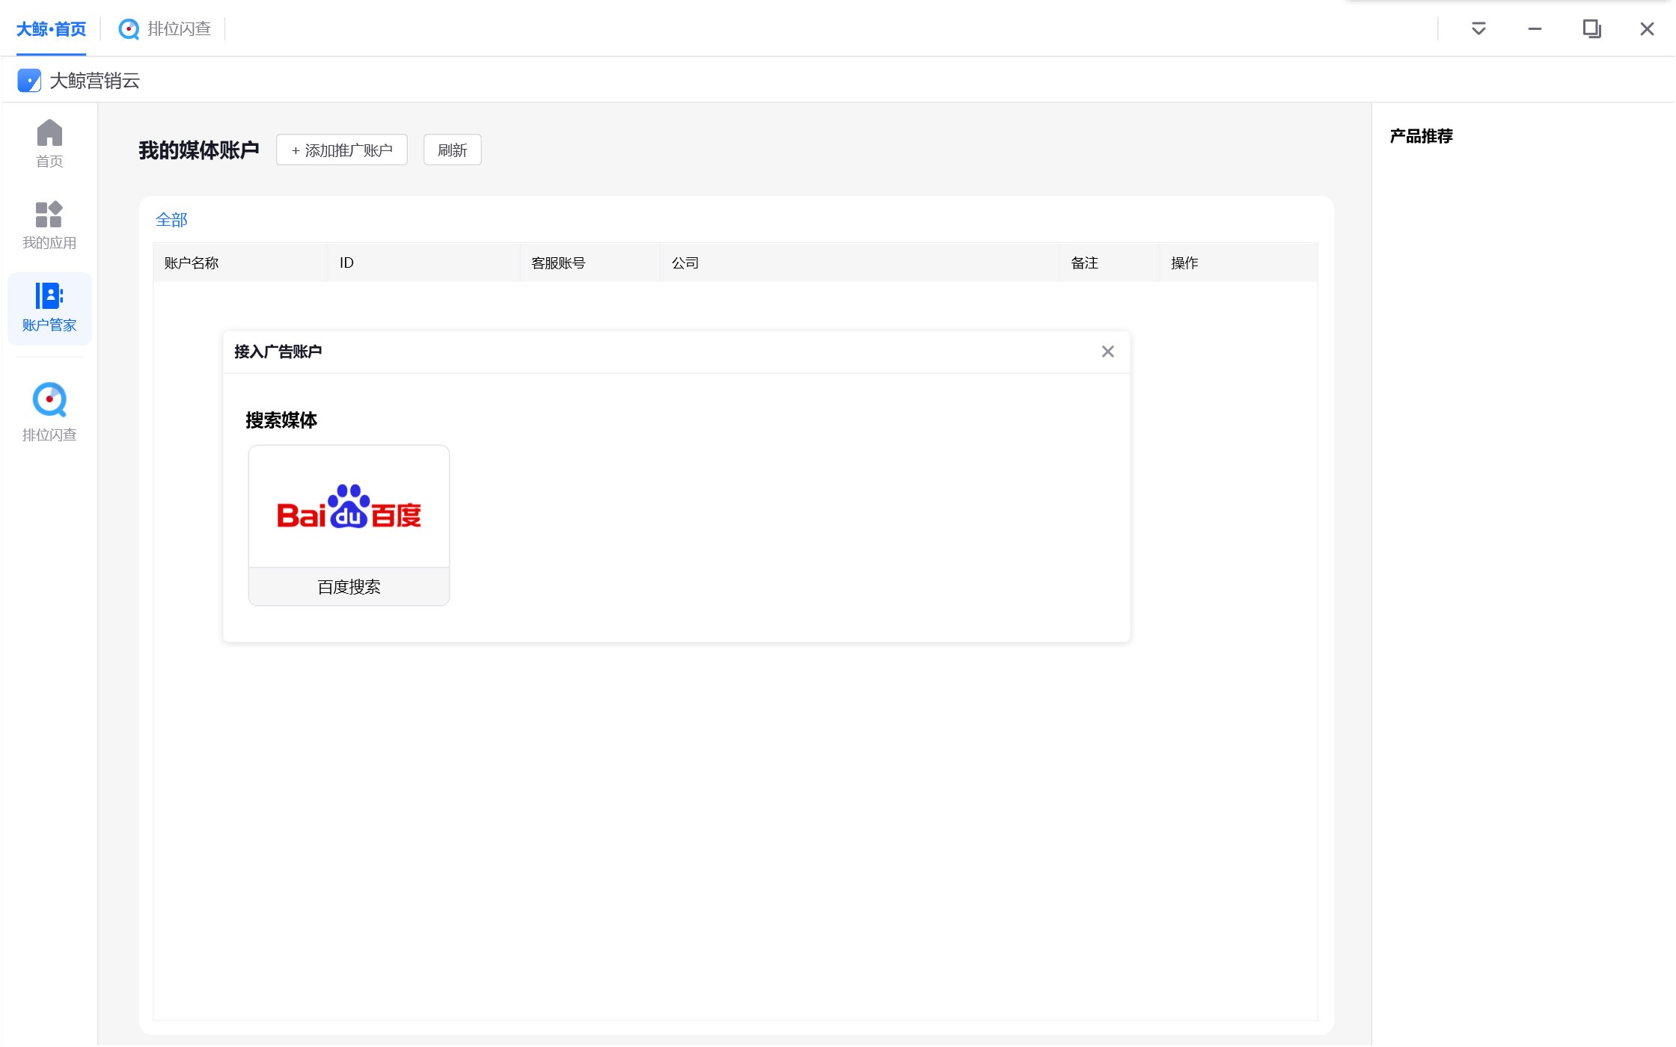Click the 刷新 button

(453, 150)
